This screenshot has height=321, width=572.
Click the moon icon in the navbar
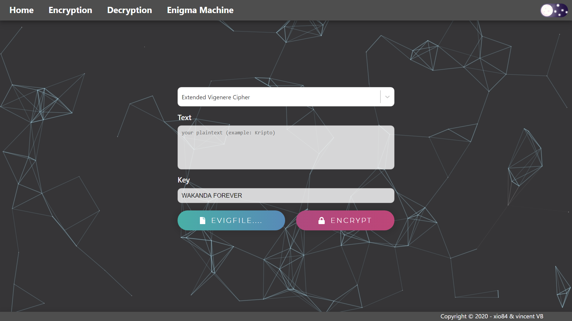(547, 11)
